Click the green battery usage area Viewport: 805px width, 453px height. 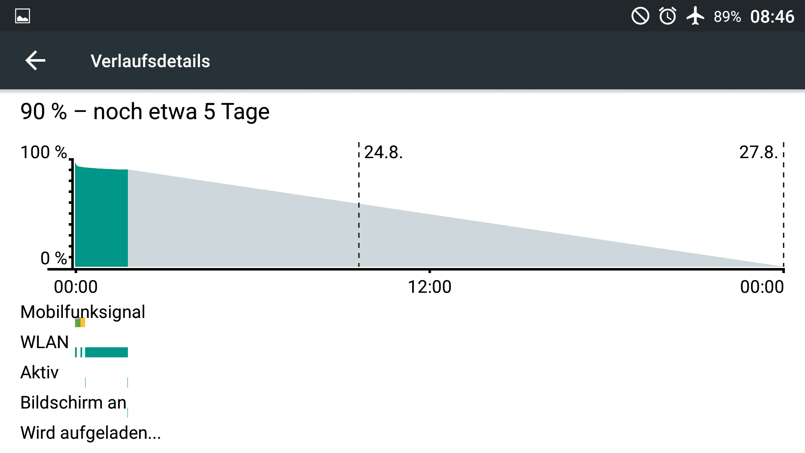pos(101,217)
